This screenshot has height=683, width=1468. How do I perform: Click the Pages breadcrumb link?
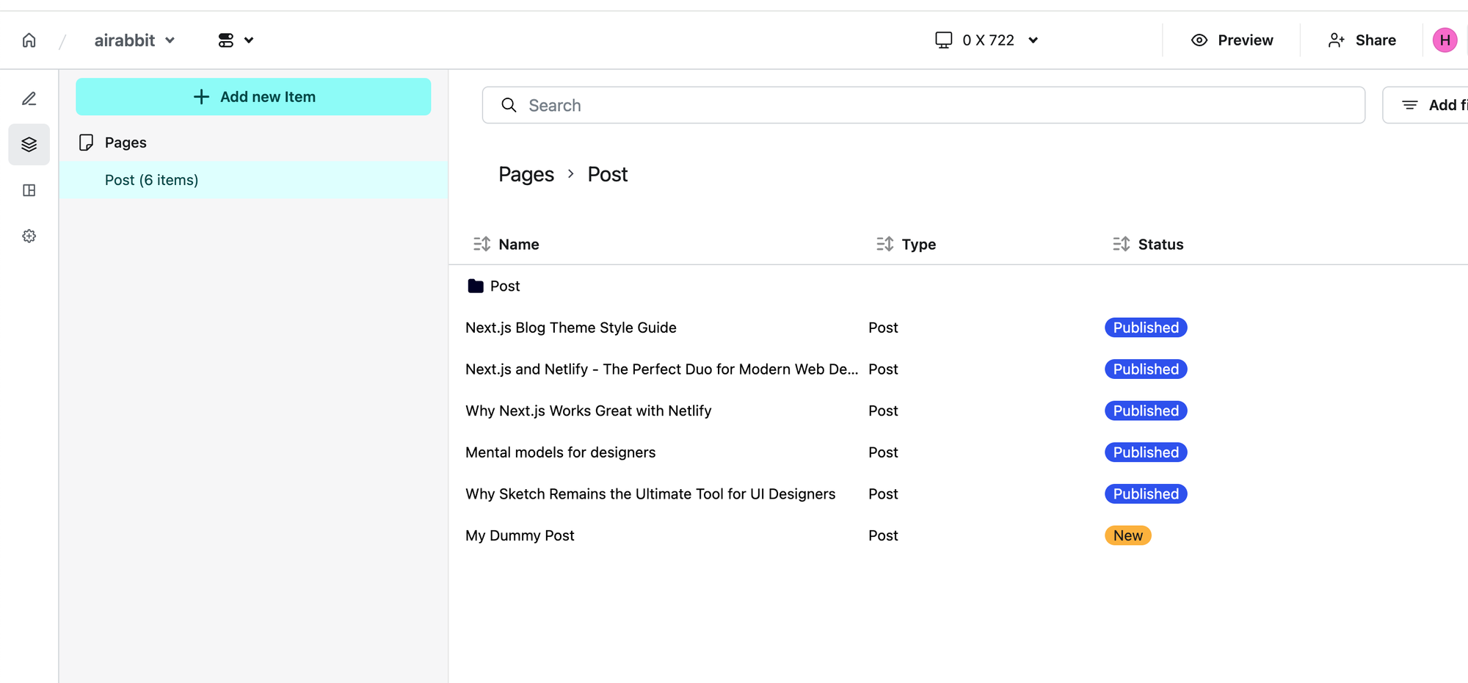pyautogui.click(x=526, y=174)
